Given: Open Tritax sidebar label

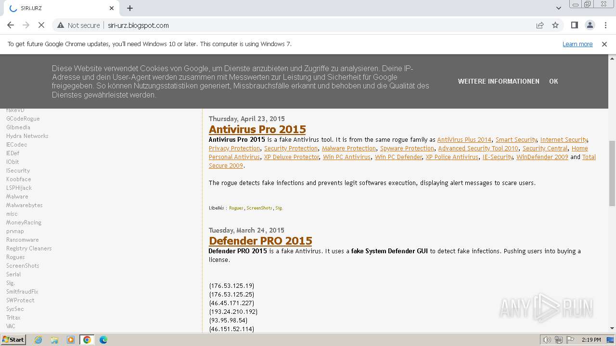Looking at the screenshot, I should point(13,318).
